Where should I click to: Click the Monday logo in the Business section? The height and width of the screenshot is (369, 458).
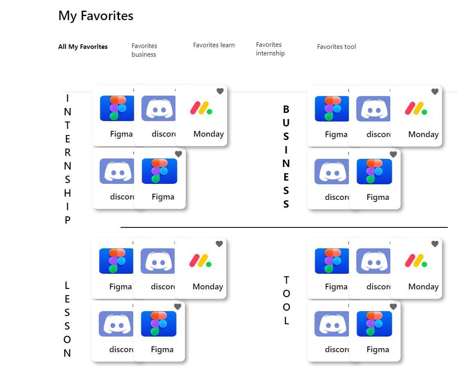(416, 108)
